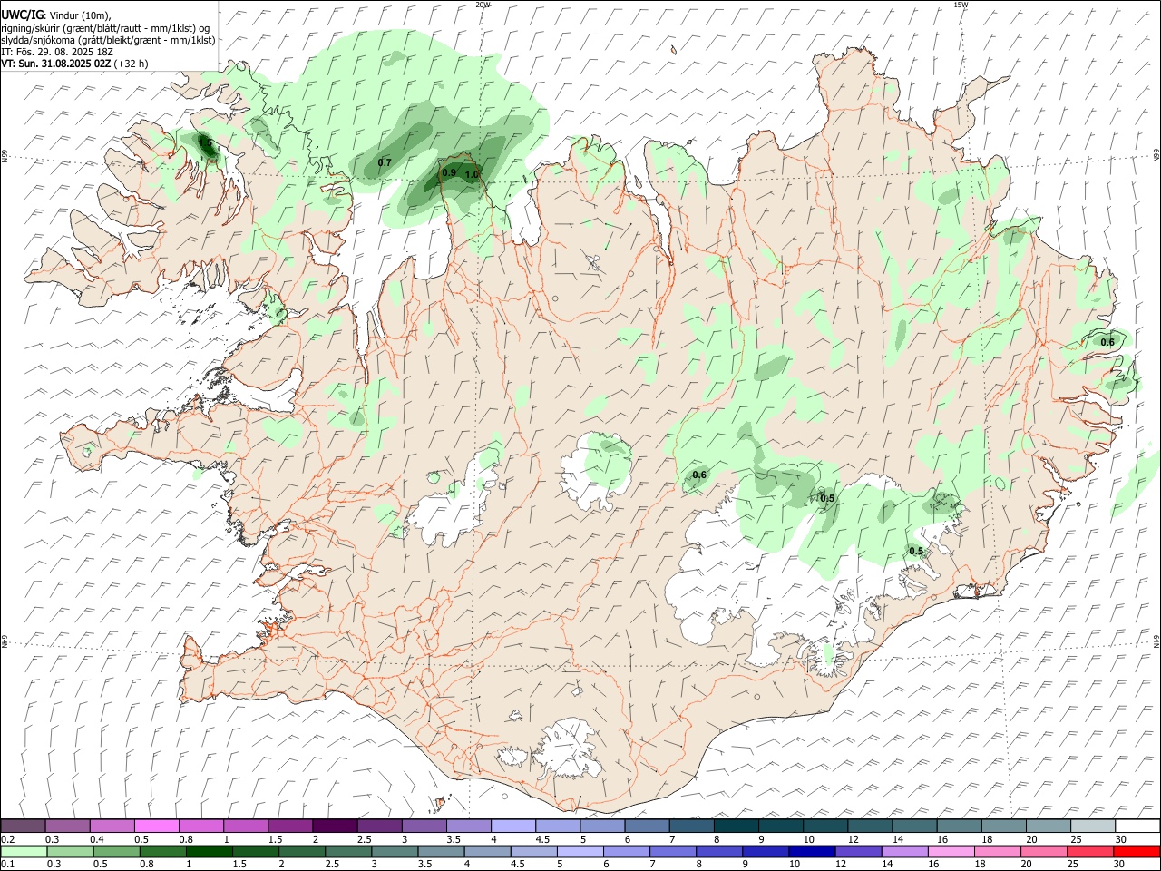The width and height of the screenshot is (1161, 871).
Task: Click the '0.2' legend label
Action: (x=8, y=839)
